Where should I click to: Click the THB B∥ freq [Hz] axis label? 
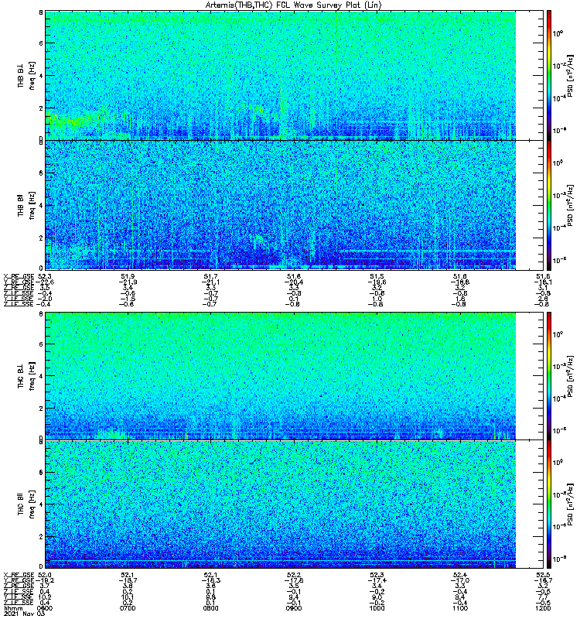[26, 205]
